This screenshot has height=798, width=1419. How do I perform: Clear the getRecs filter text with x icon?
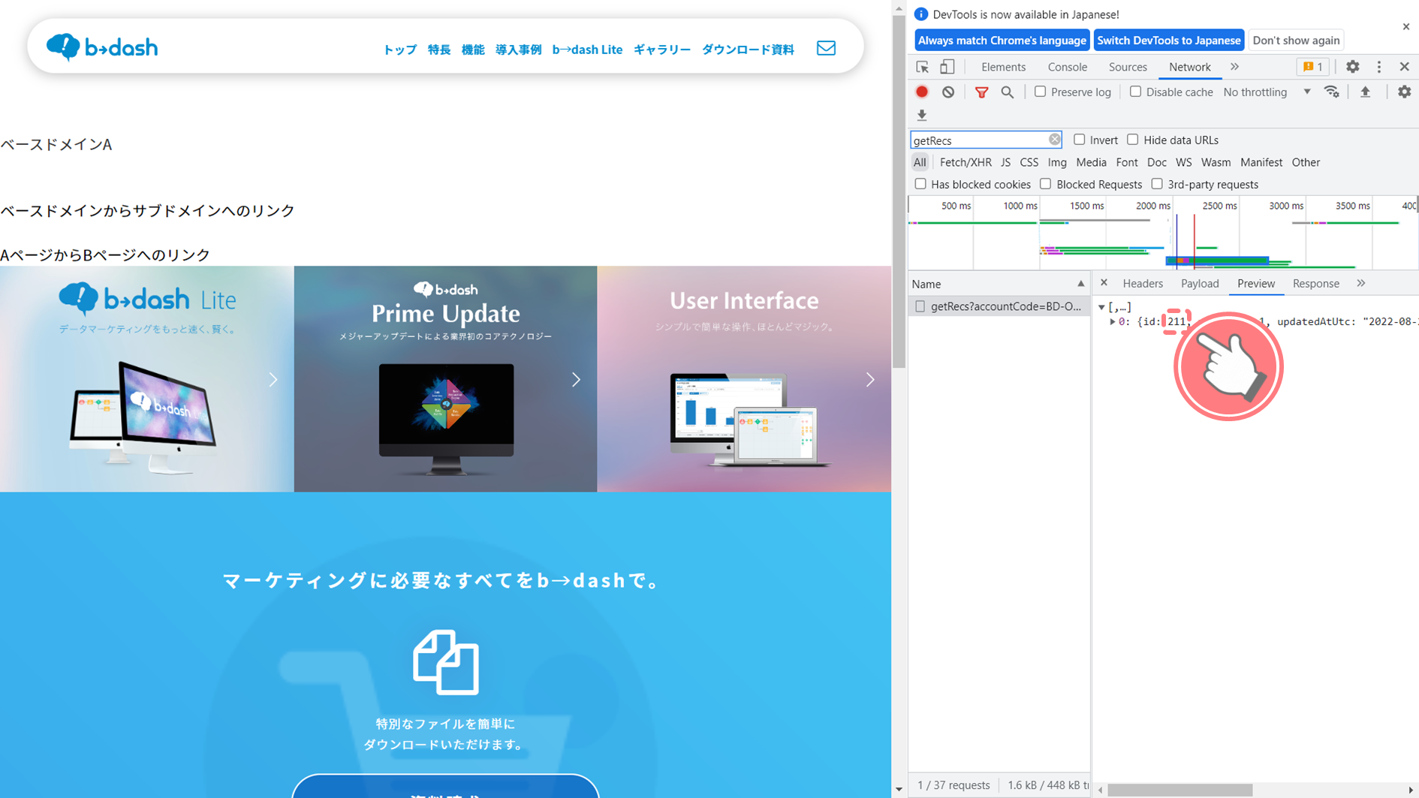tap(1054, 140)
